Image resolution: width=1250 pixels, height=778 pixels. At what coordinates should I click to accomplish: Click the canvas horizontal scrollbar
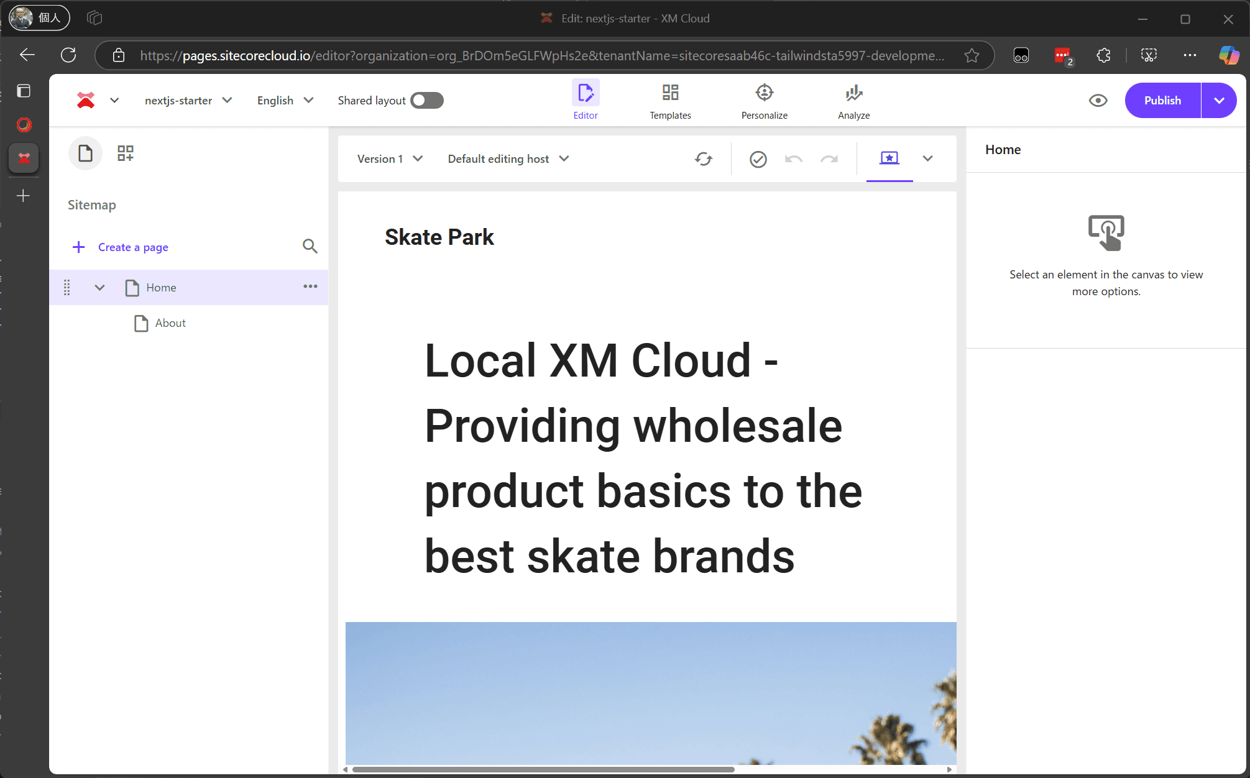point(543,769)
